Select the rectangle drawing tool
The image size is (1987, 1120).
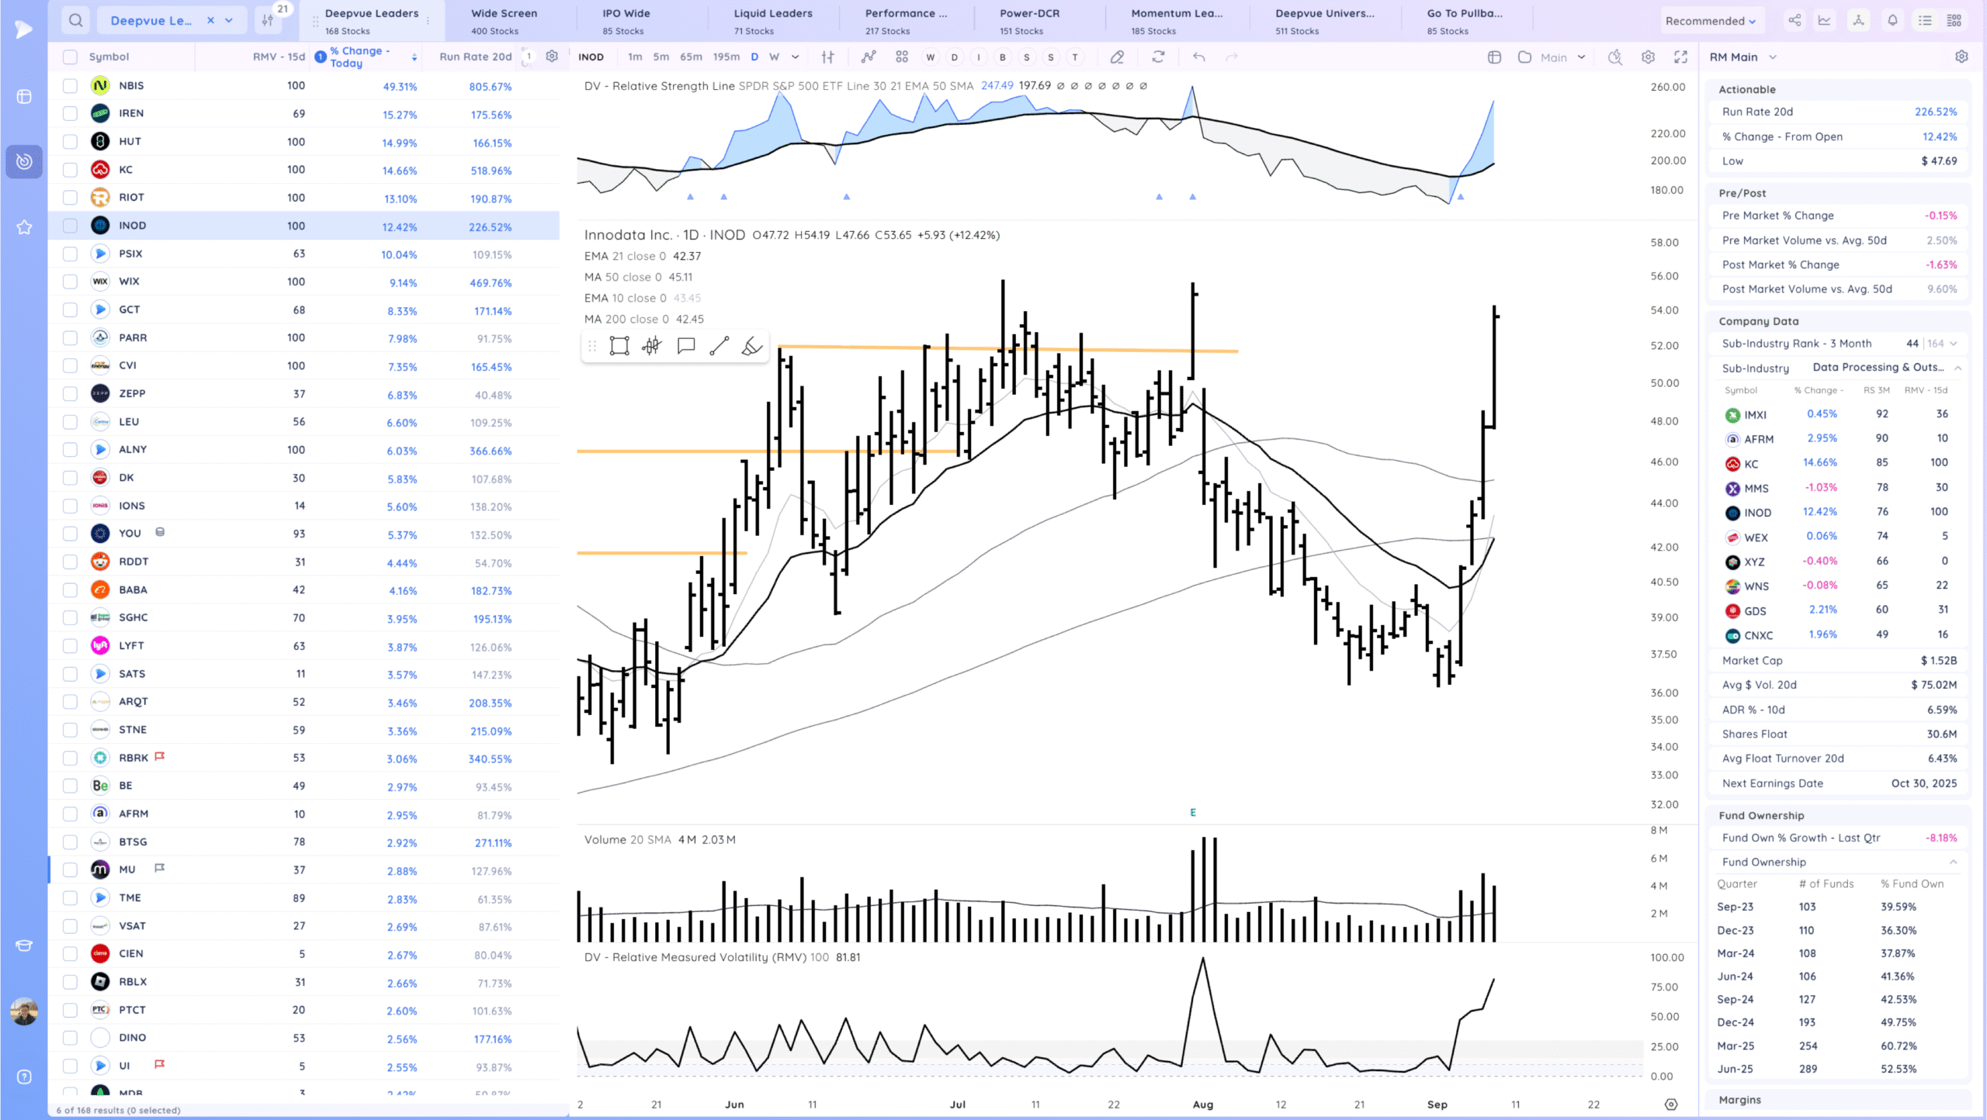click(619, 346)
